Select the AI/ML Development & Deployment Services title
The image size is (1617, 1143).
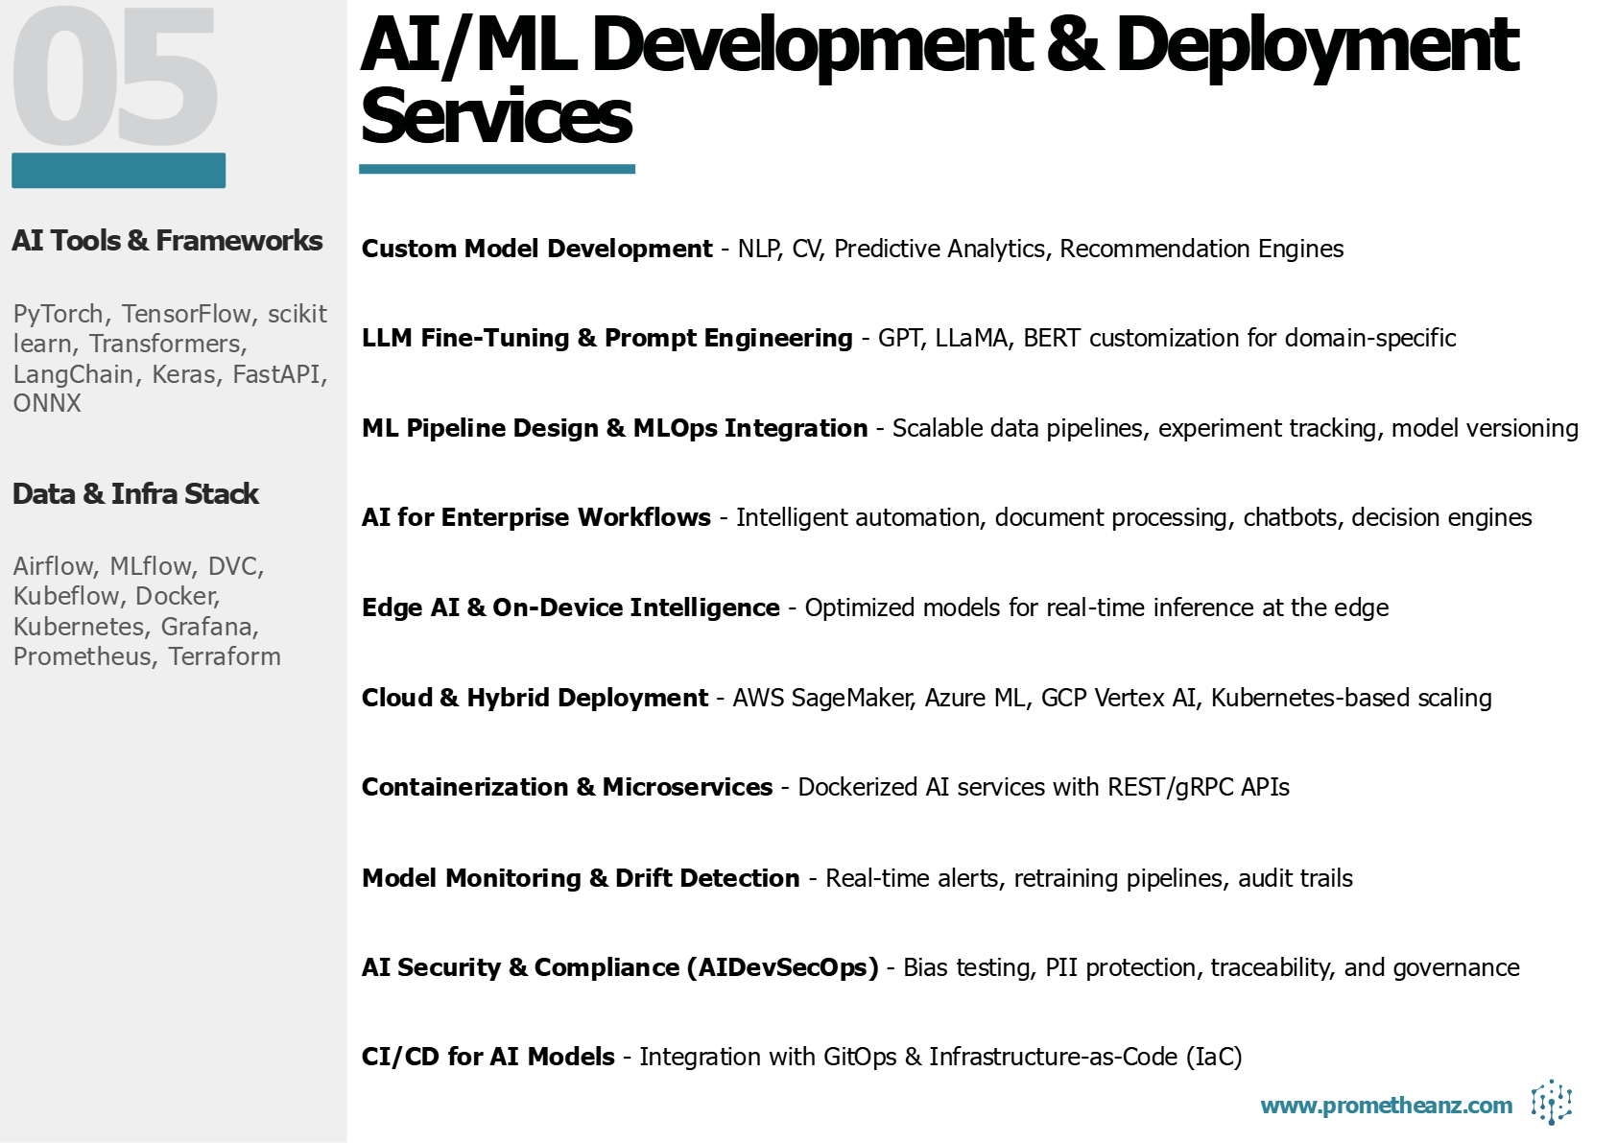point(939,81)
